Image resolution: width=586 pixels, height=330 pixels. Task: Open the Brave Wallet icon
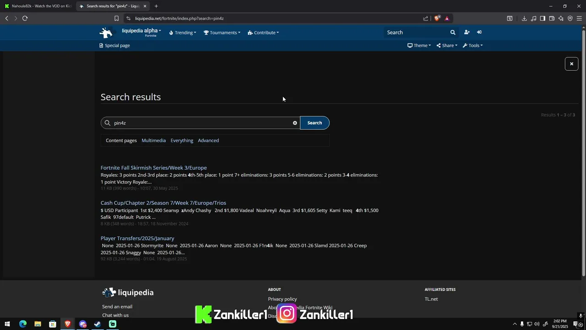coord(552,18)
